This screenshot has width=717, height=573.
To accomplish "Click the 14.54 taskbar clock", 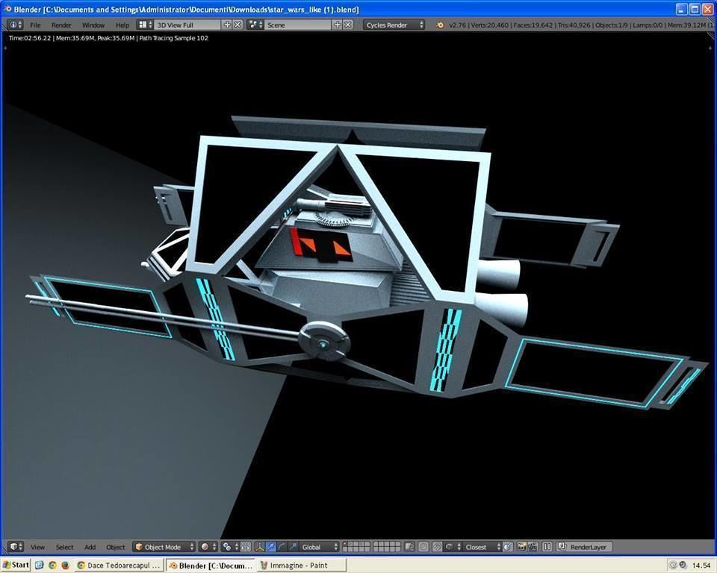I will tap(701, 566).
